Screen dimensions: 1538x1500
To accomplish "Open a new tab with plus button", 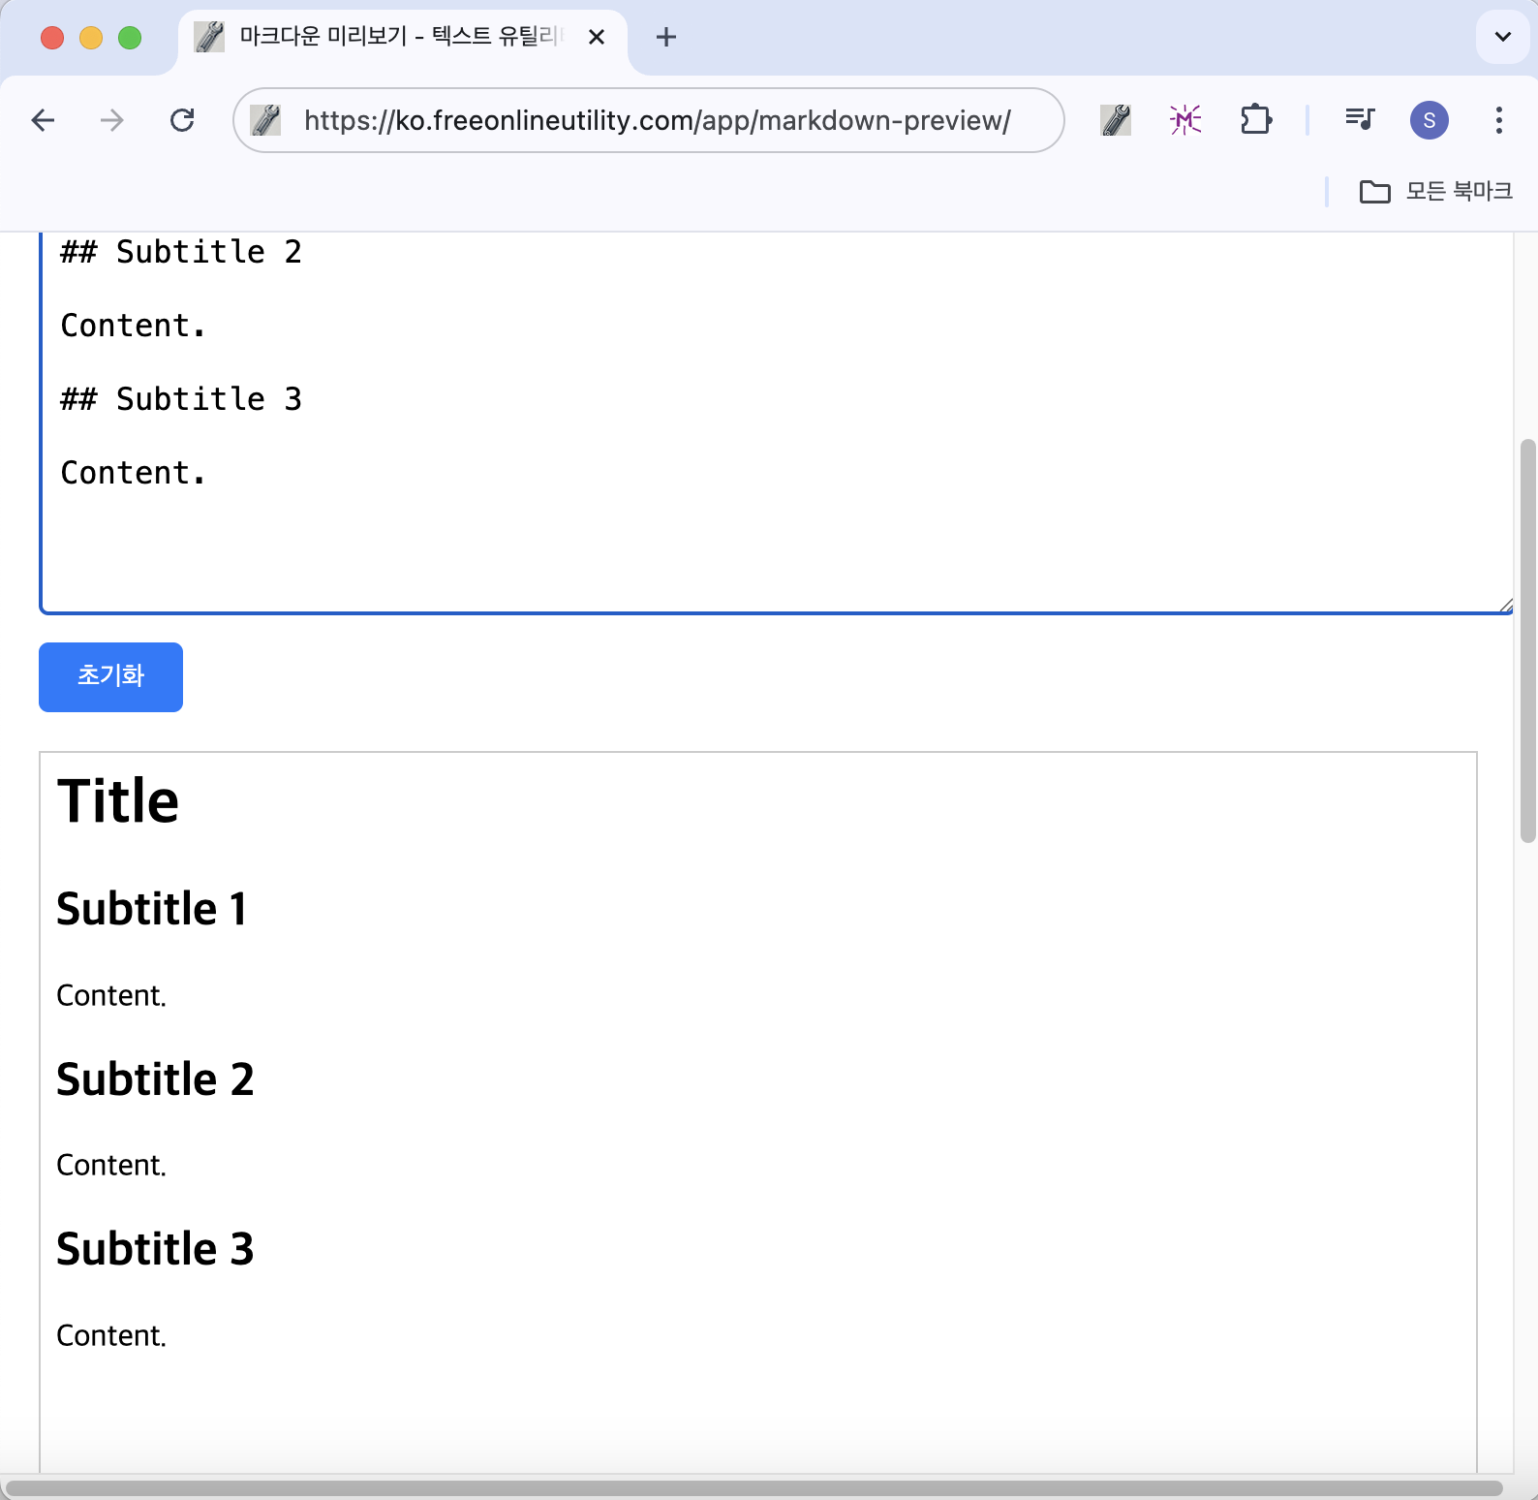I will 666,37.
